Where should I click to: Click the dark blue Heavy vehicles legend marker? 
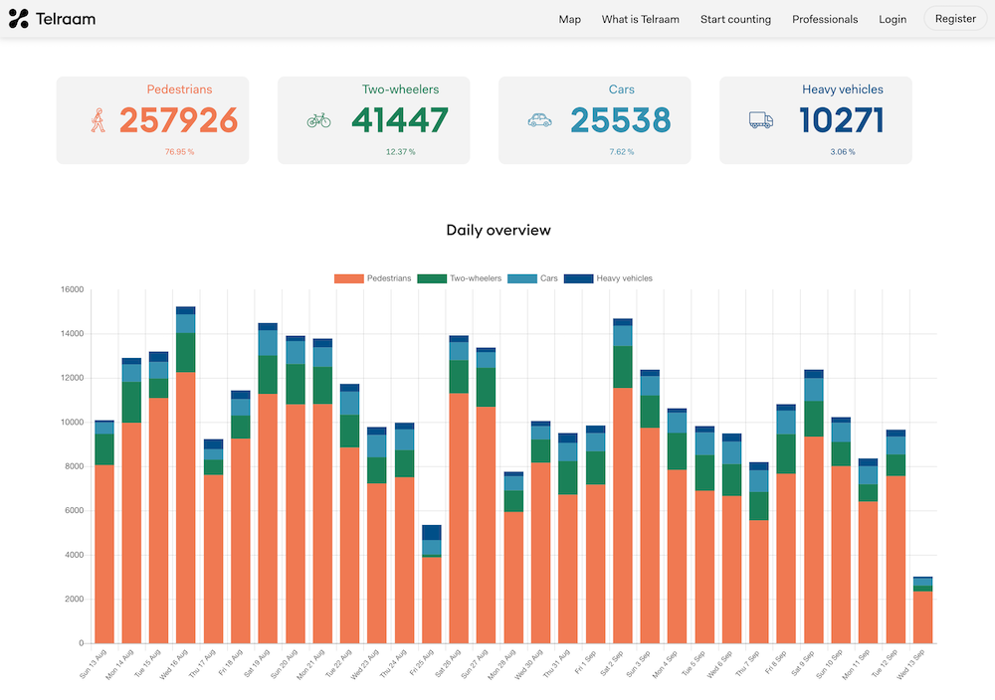tap(579, 278)
